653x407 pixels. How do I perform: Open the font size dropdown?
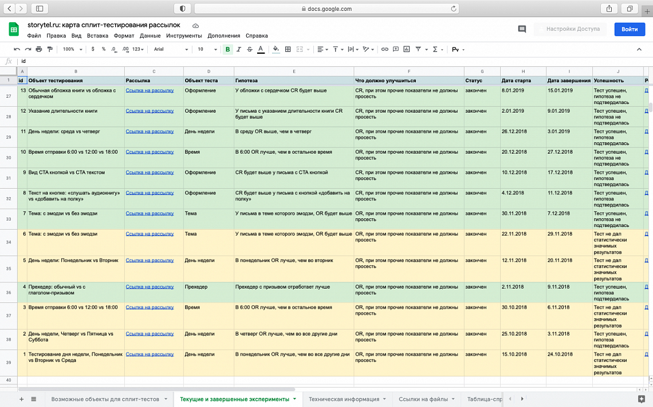(207, 50)
